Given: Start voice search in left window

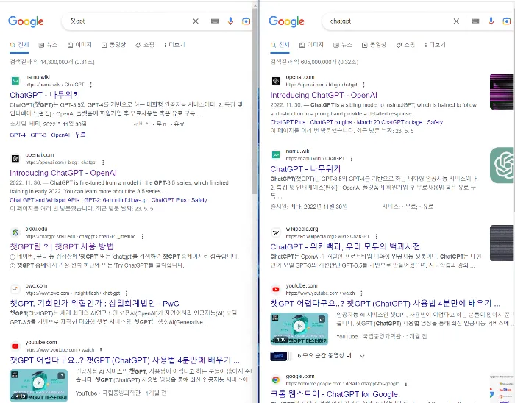Looking at the screenshot, I should (230, 21).
